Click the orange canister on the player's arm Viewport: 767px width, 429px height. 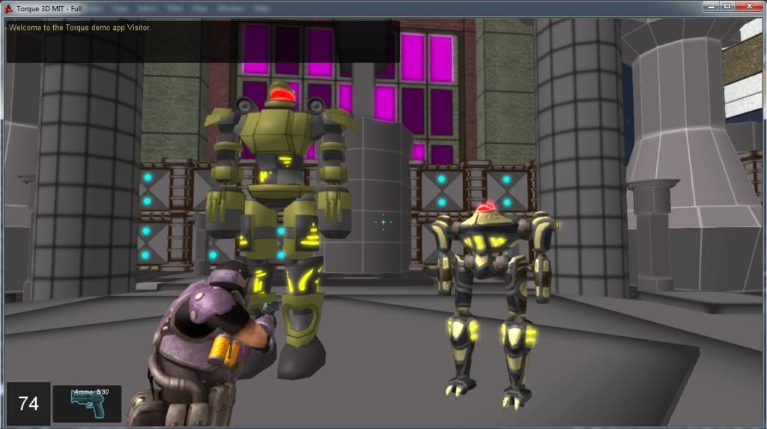223,350
